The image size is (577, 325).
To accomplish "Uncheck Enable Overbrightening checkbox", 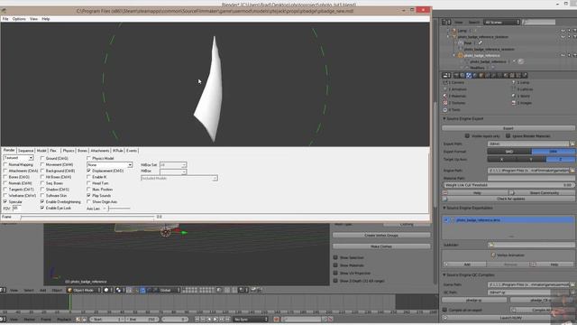I will (x=42, y=202).
